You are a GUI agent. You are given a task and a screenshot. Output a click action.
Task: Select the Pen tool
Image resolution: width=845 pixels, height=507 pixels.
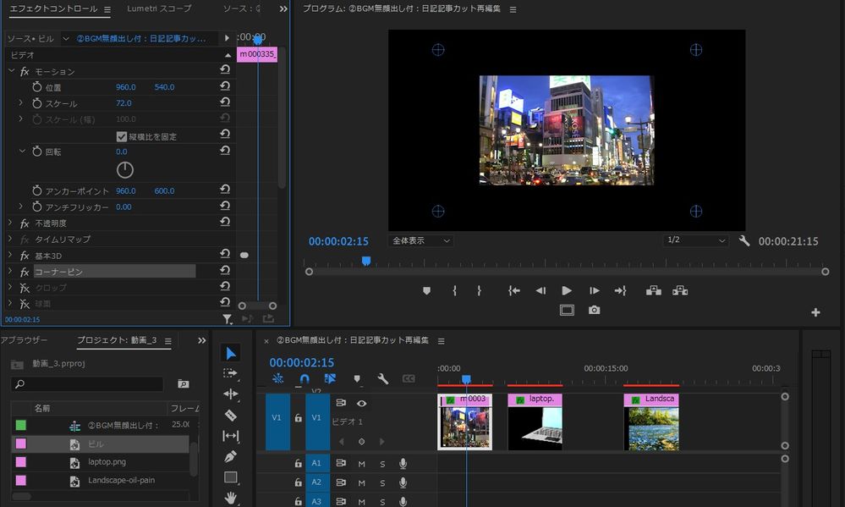231,456
